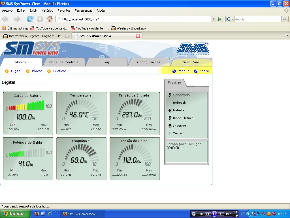Open the Configurações tab
This screenshot has height=218, width=290.
[x=148, y=62]
